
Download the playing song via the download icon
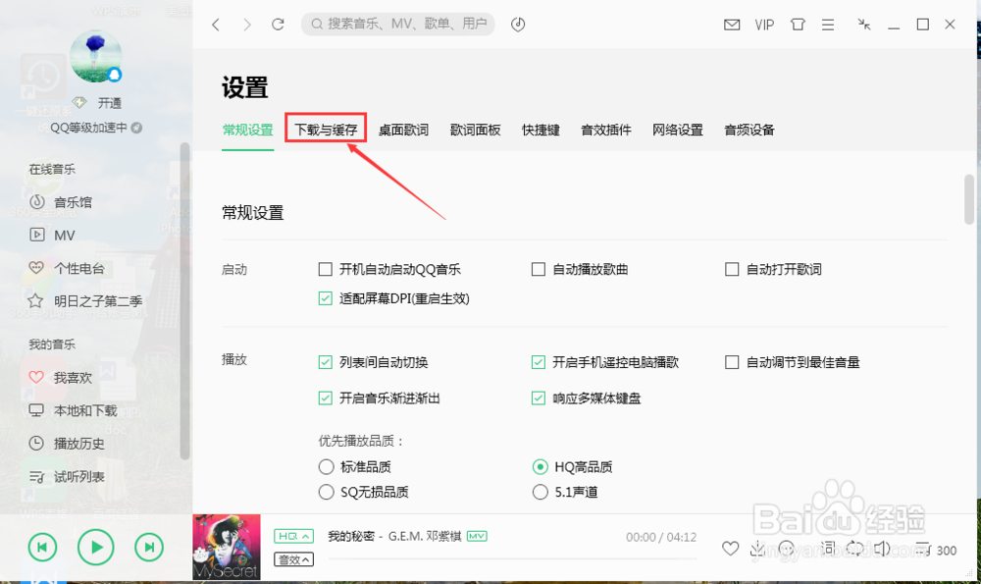click(x=757, y=549)
